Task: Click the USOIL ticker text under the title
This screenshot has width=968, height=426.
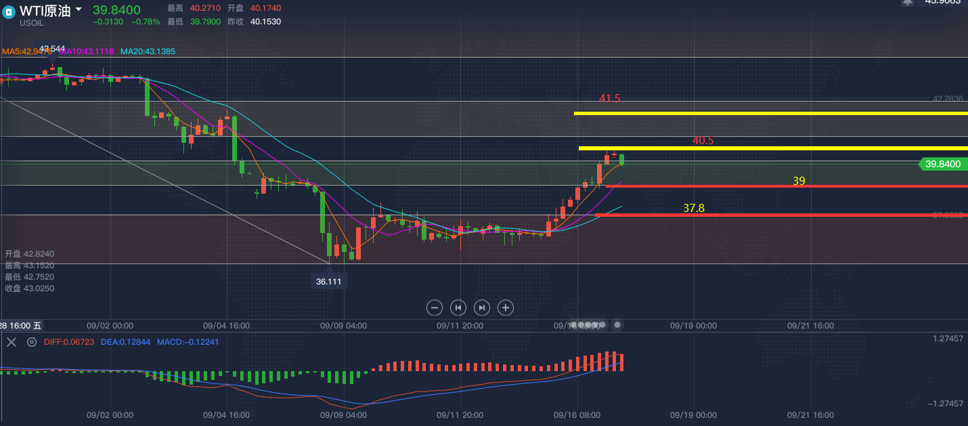Action: [32, 23]
